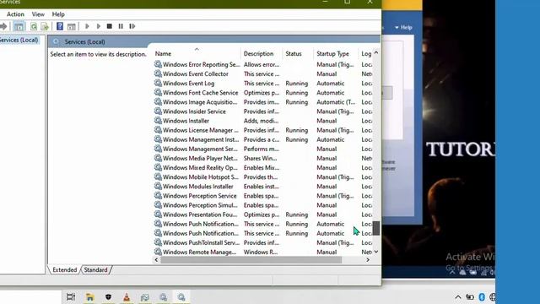Click the vertical scrollbar up arrow
Image resolution: width=540 pixels, height=304 pixels.
coord(376,53)
